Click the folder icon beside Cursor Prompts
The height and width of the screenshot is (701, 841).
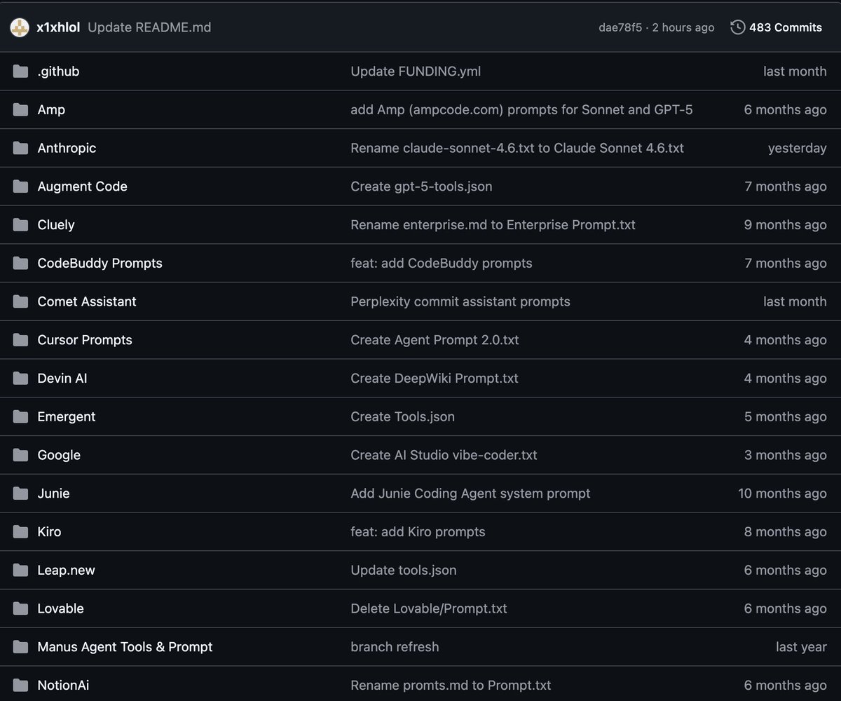[x=20, y=340]
